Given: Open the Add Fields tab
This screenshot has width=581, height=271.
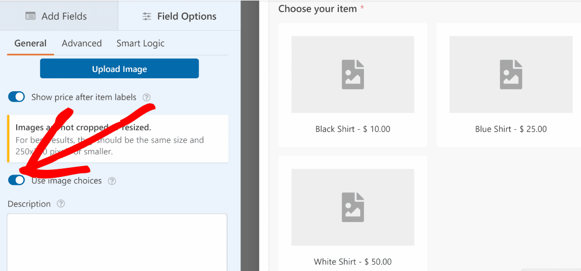Looking at the screenshot, I should click(59, 16).
